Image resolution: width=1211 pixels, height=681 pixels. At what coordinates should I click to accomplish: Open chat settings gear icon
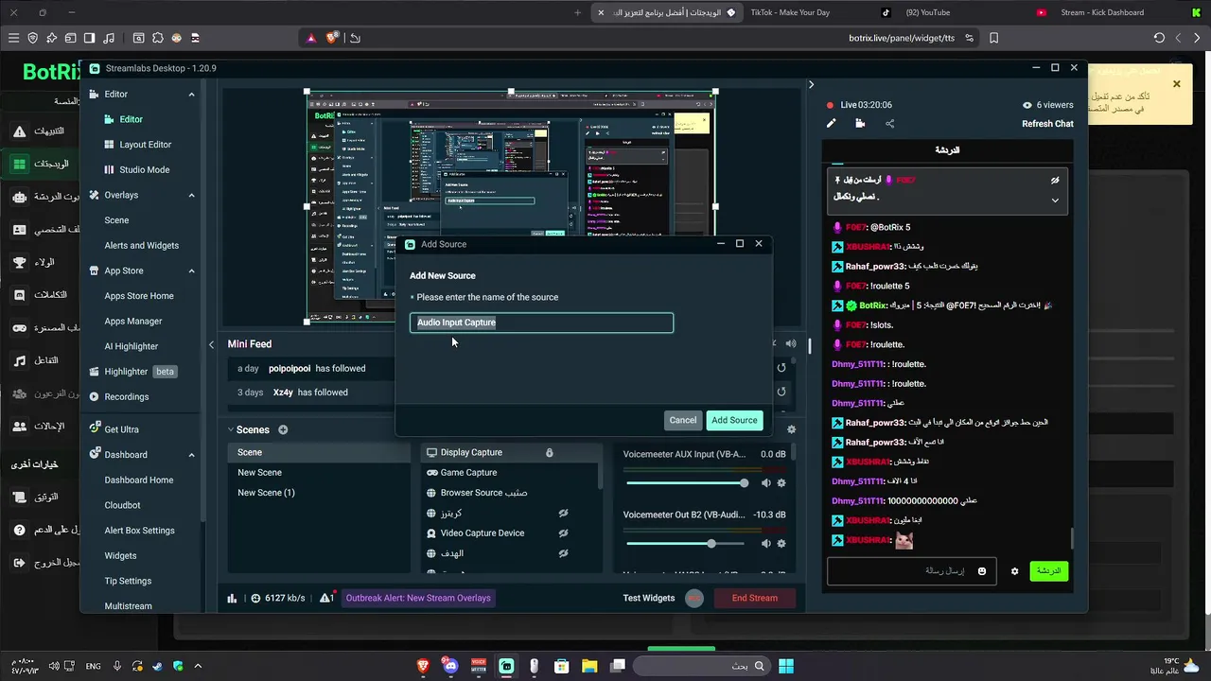click(1014, 571)
